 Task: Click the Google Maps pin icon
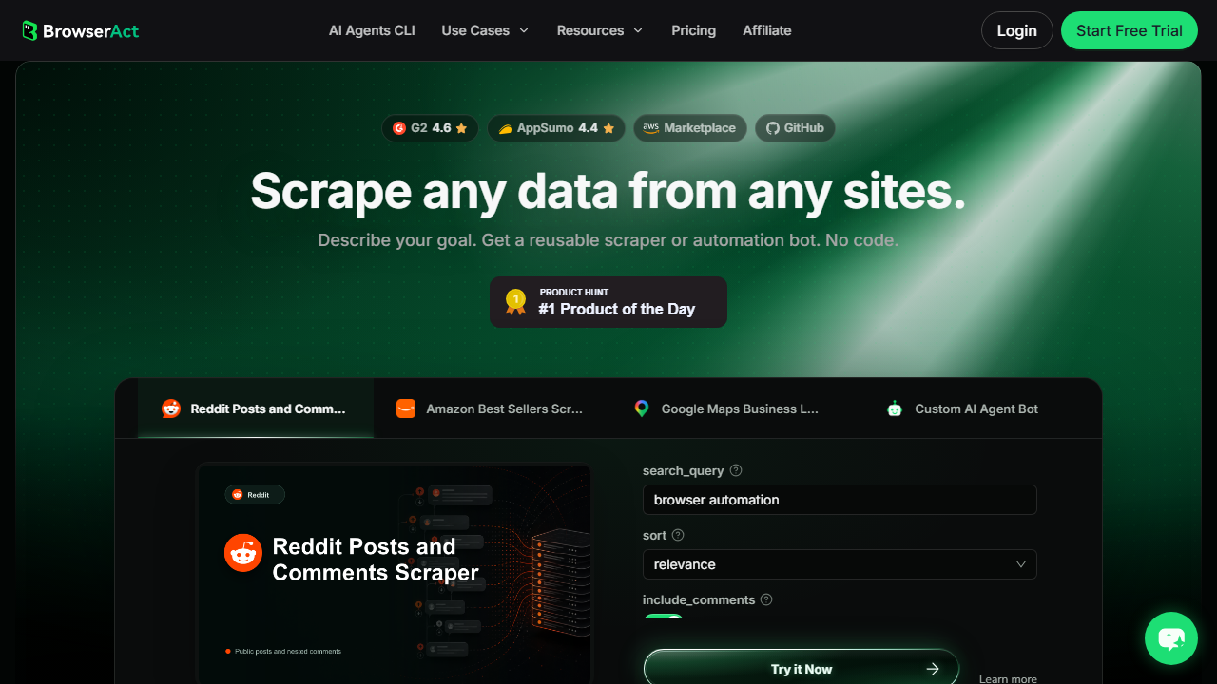click(x=642, y=408)
